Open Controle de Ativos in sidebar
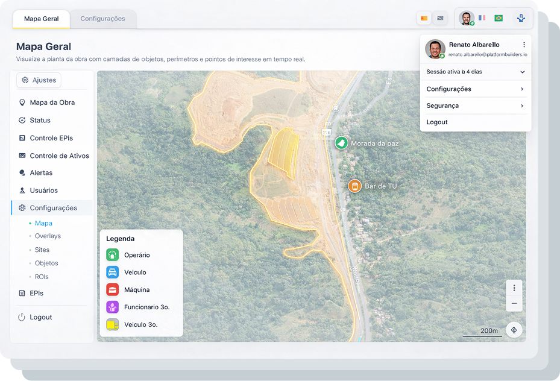 (52, 156)
